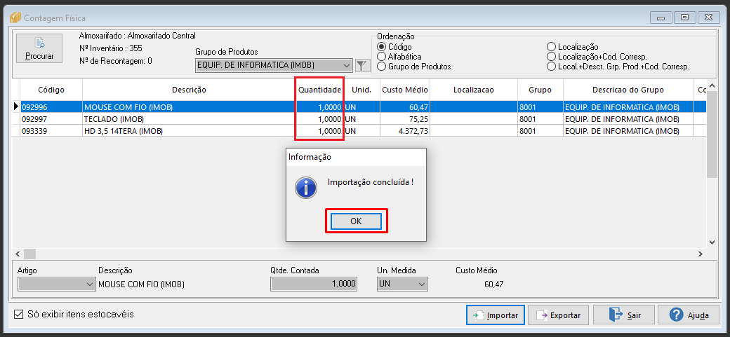Select Local.+Descr. Grp. Prod.+Cod. Corresp. option
This screenshot has width=730, height=337.
pos(552,67)
